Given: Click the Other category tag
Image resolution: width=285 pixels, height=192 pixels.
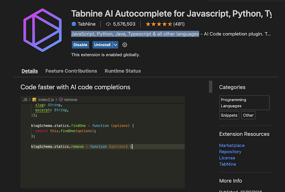Looking at the screenshot, I should click(x=248, y=115).
